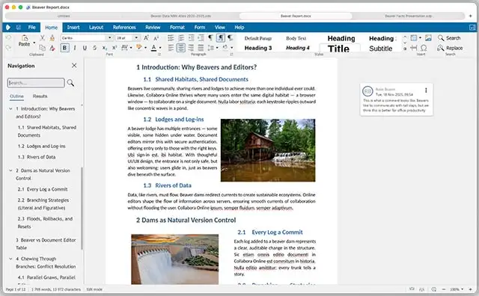
Task: Open the comment's three-dot menu
Action: point(426,90)
